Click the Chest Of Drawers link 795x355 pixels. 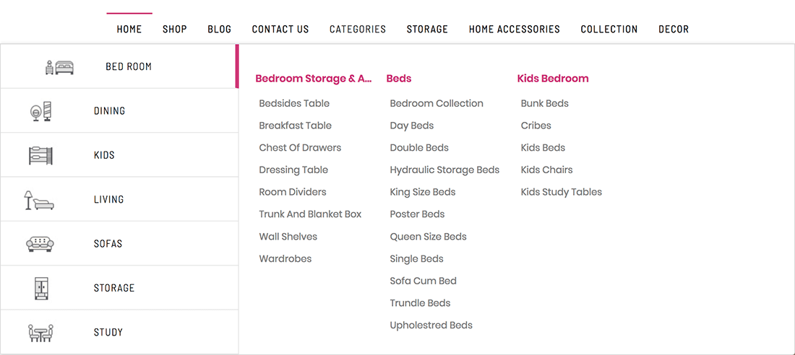tap(300, 147)
